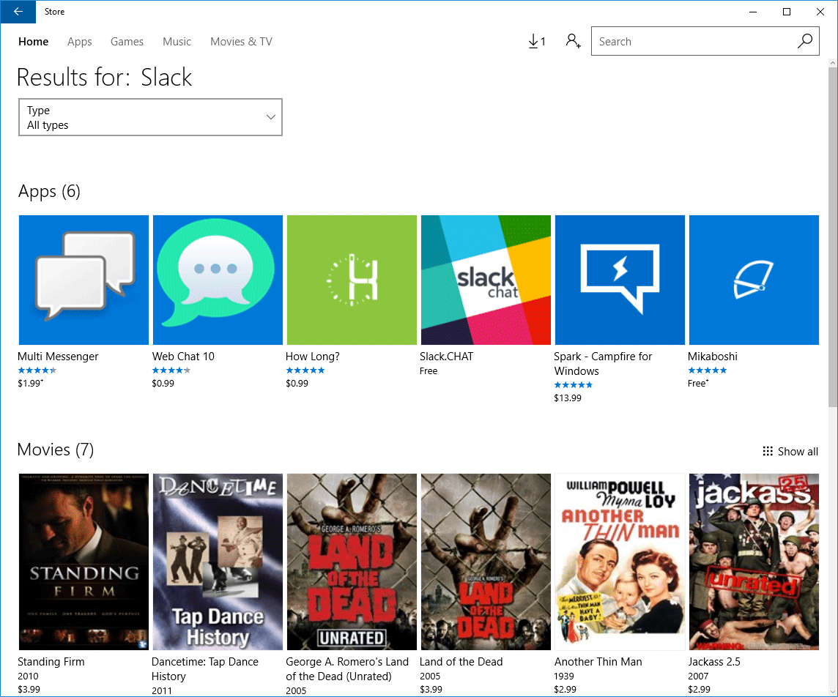
Task: Click the $13.99 price of Spark
Action: pyautogui.click(x=568, y=398)
